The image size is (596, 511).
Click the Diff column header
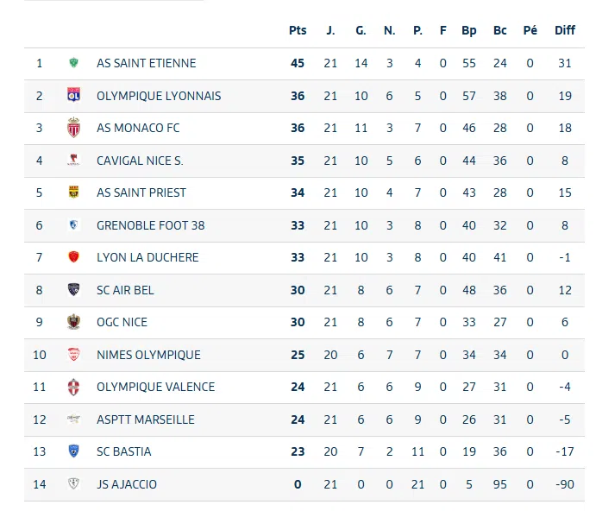[x=565, y=30]
